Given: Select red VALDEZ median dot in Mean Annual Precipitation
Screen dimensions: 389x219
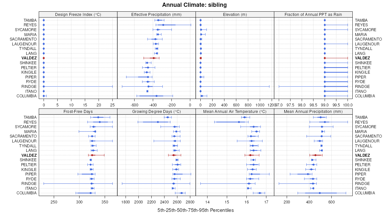Looking at the screenshot, I should coord(315,155).
